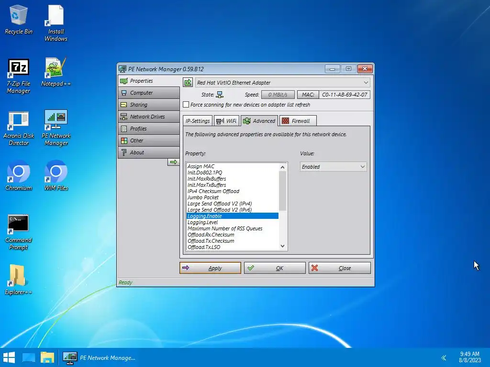
Task: Open Other section in sidebar
Action: 149,140
